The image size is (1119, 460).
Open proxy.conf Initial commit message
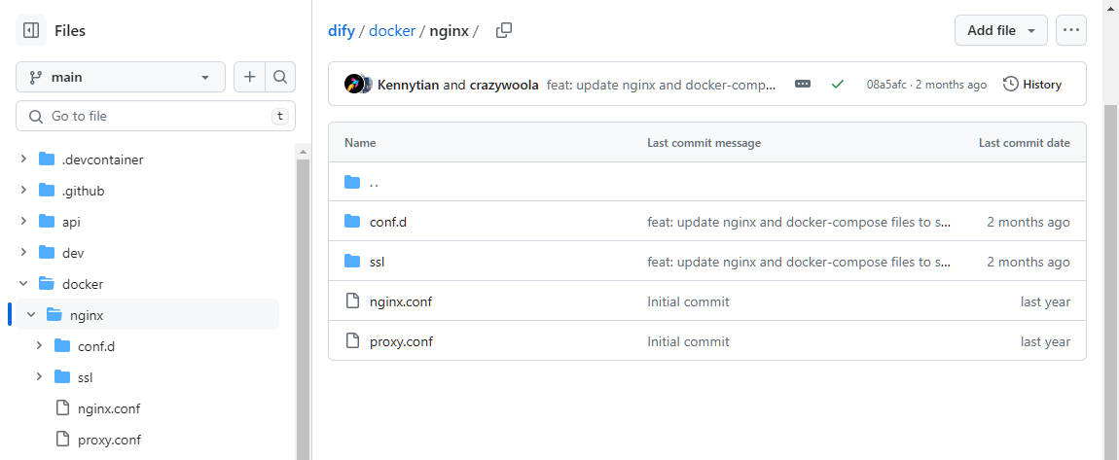pos(688,341)
